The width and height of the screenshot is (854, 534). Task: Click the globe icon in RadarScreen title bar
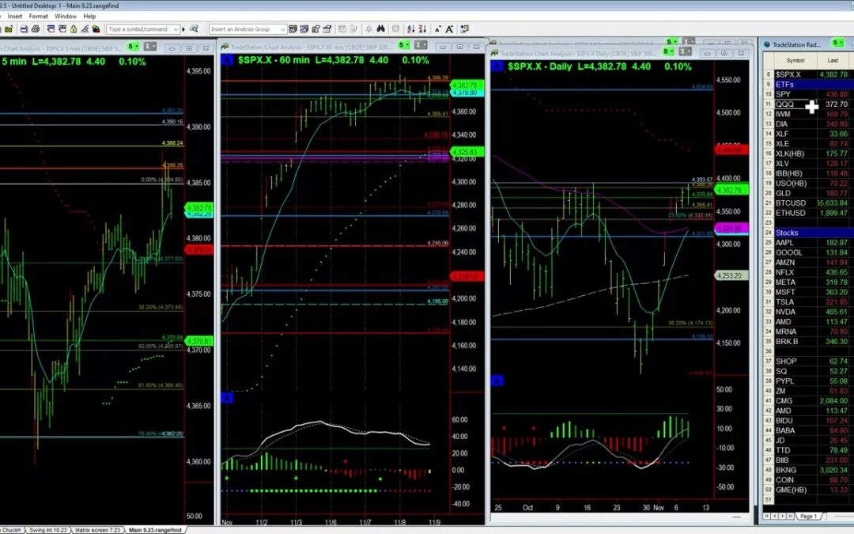point(767,44)
